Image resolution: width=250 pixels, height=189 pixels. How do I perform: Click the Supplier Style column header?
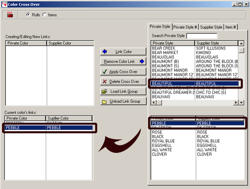coord(216,43)
